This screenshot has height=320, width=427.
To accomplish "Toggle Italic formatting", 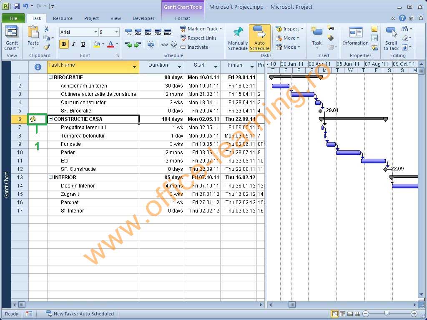I will click(73, 44).
